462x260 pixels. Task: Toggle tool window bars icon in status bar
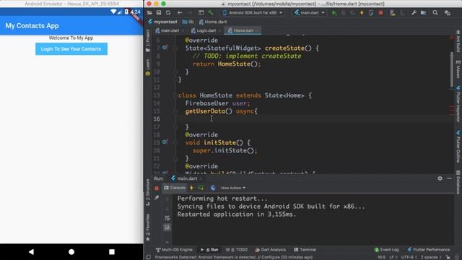149,257
